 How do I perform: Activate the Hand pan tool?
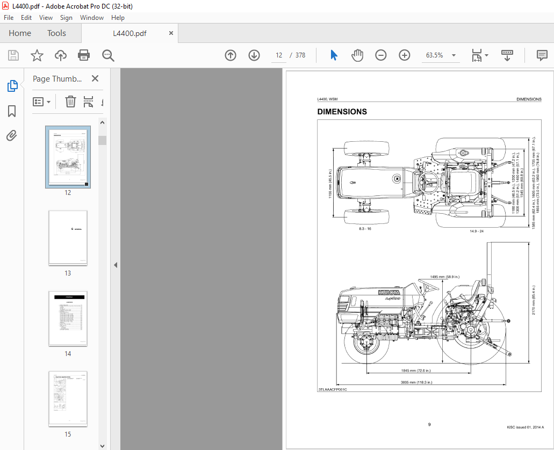tap(357, 55)
